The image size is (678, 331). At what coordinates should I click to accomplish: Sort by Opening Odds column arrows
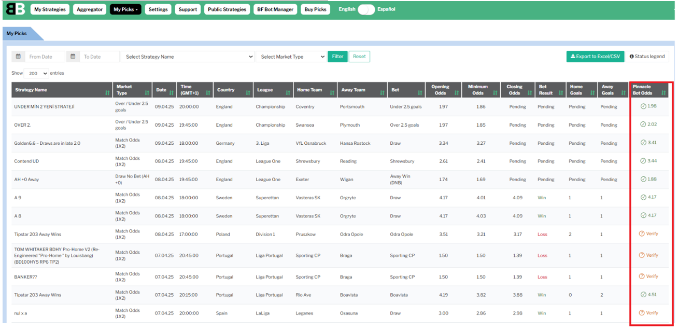(456, 93)
